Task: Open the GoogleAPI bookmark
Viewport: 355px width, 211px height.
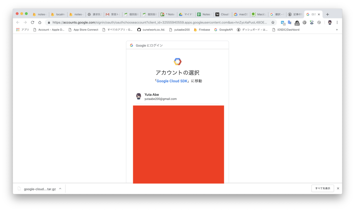Action: click(x=224, y=30)
